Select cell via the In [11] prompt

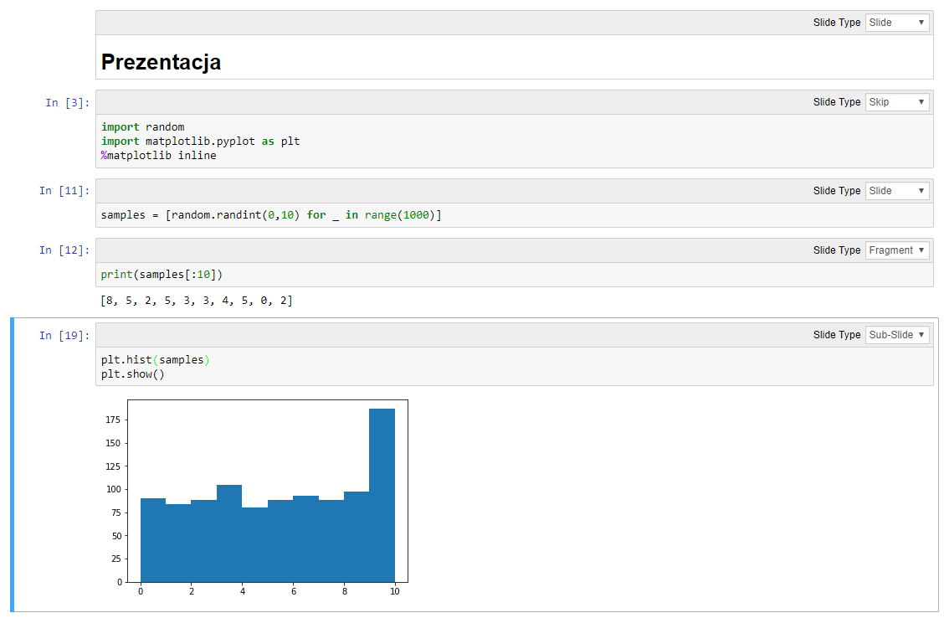pos(64,190)
